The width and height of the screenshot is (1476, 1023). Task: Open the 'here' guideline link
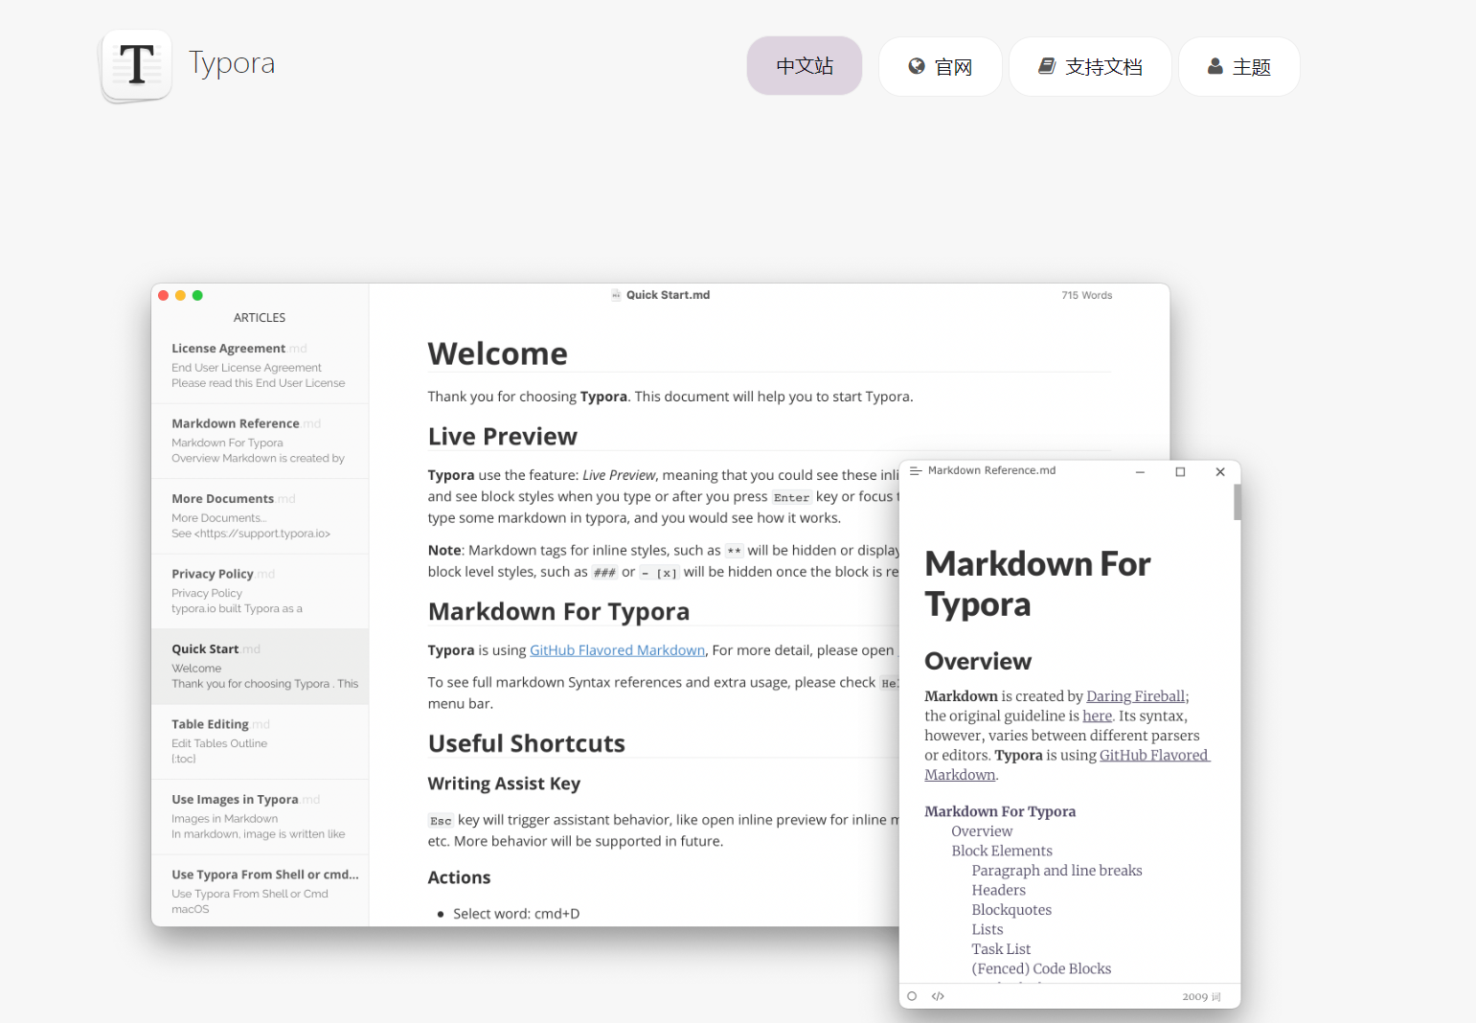1097,716
